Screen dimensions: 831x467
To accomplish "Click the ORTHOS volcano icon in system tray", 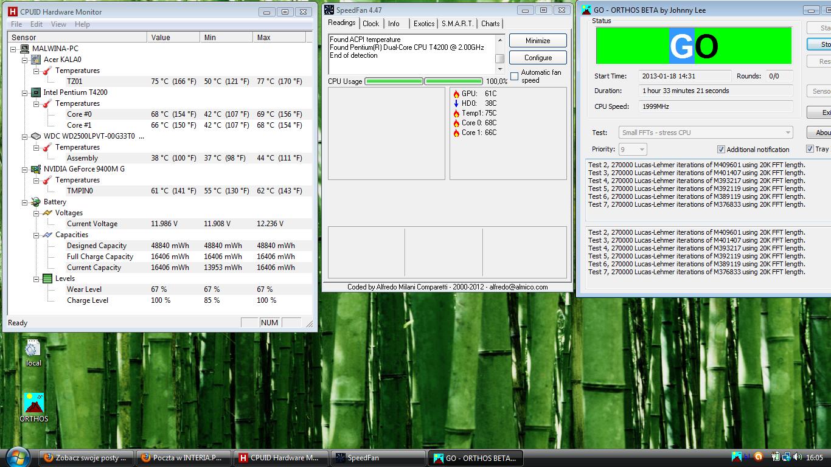I will point(737,457).
